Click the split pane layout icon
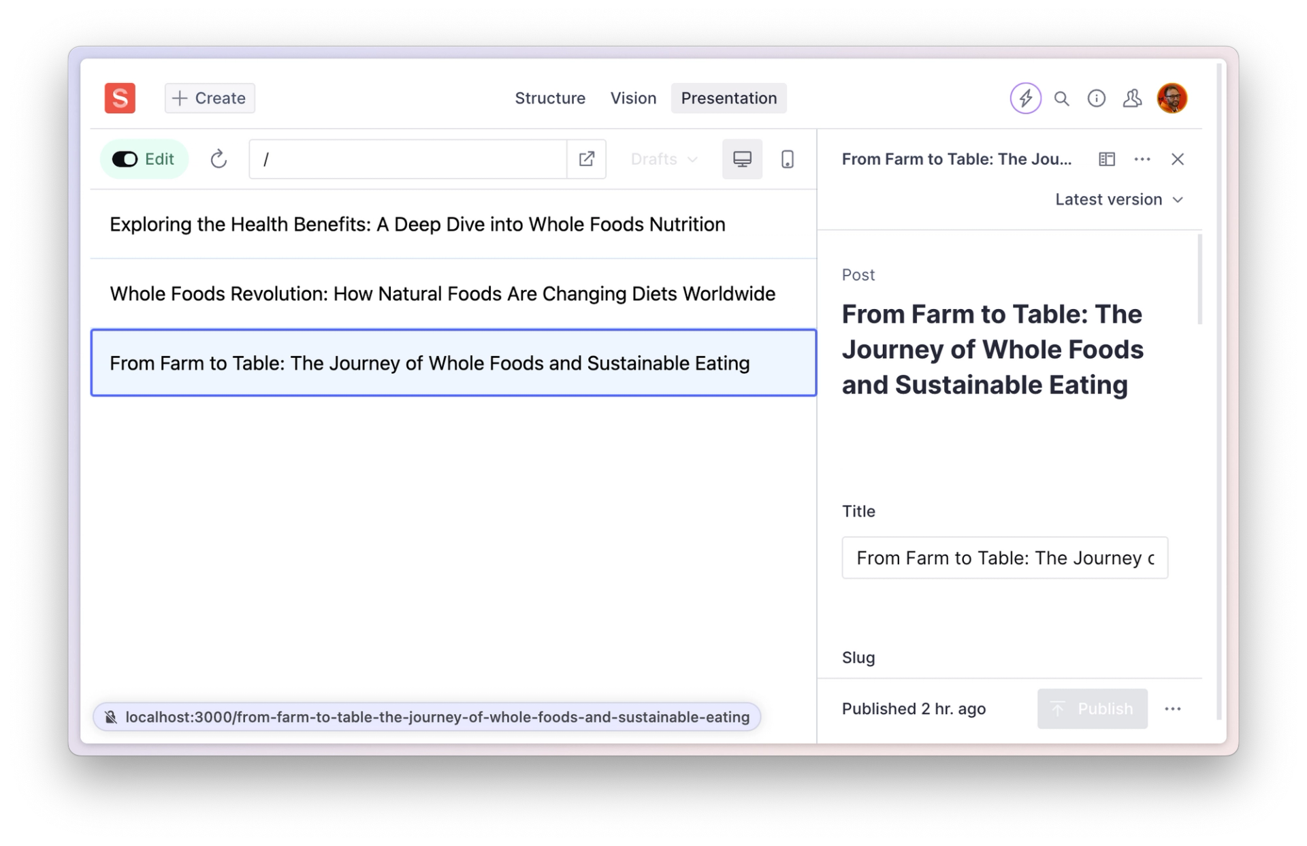Image resolution: width=1307 pixels, height=846 pixels. 1107,159
